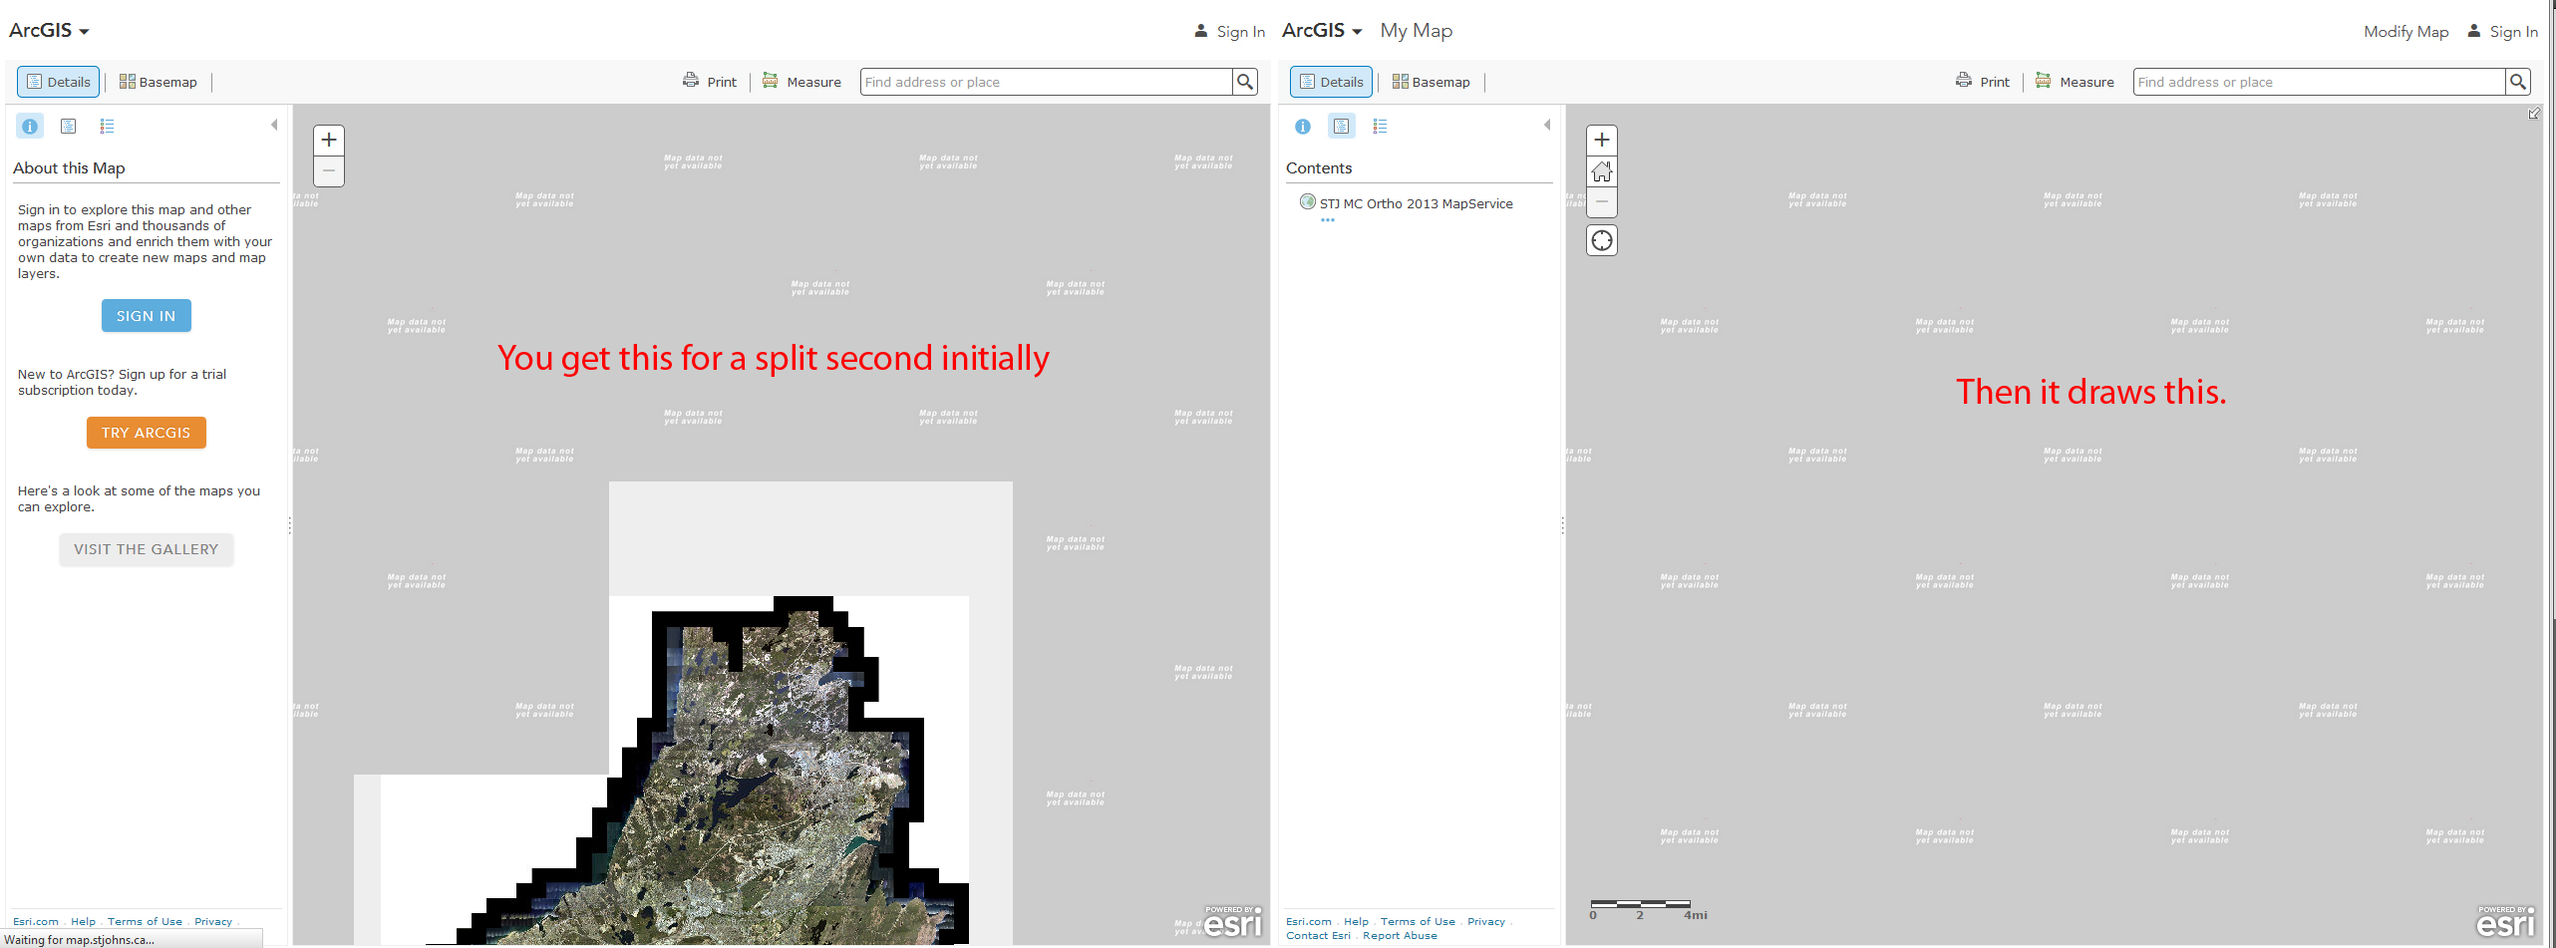2556x948 pixels.
Task: Open Contact Esri link in right footer
Action: [x=1318, y=935]
